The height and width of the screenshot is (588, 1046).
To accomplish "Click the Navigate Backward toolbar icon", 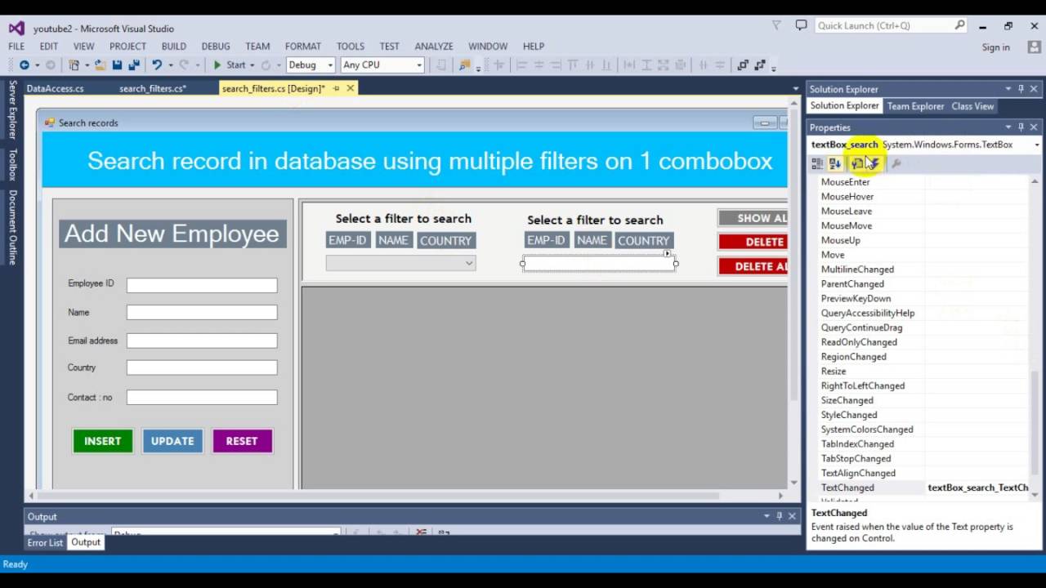I will pyautogui.click(x=25, y=65).
